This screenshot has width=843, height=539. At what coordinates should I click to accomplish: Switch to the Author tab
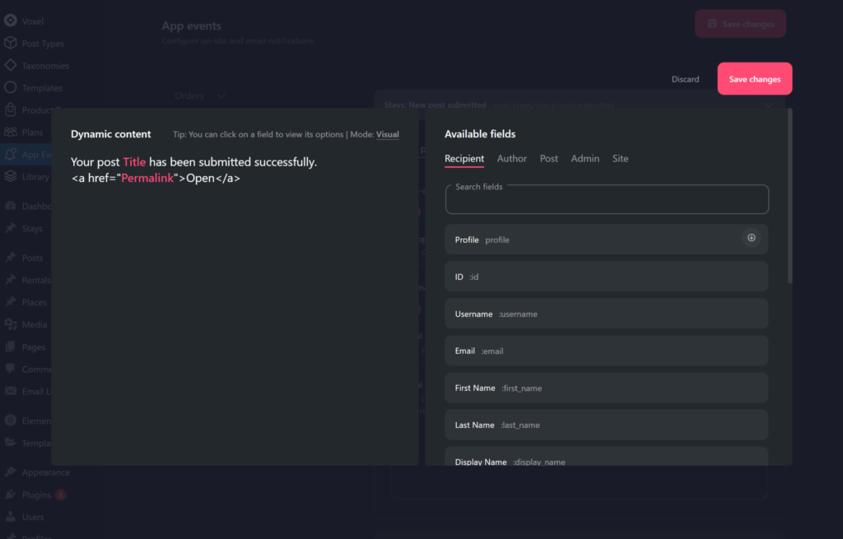[511, 159]
